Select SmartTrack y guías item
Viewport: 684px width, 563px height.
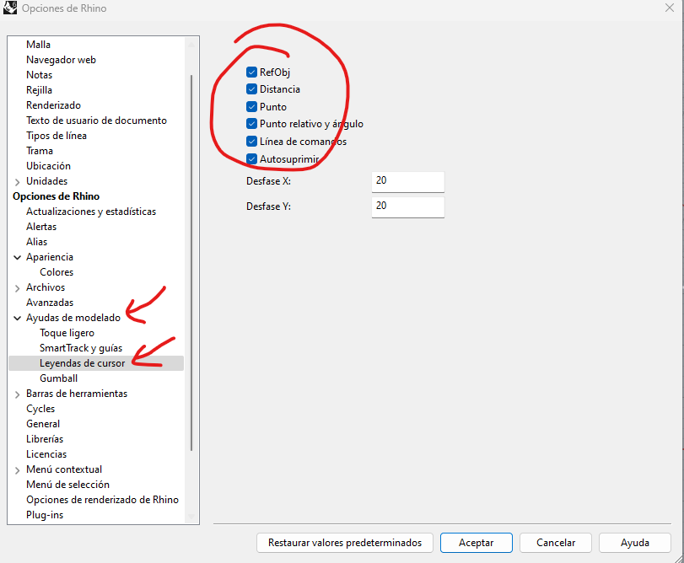[81, 348]
